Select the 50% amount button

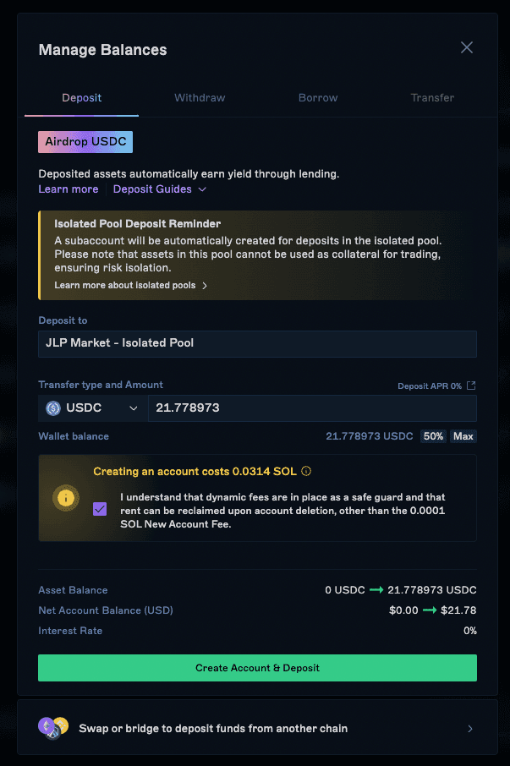pos(433,436)
